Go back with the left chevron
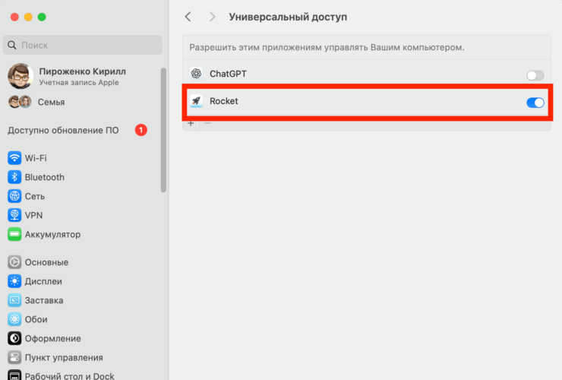The height and width of the screenshot is (380, 562). (188, 17)
